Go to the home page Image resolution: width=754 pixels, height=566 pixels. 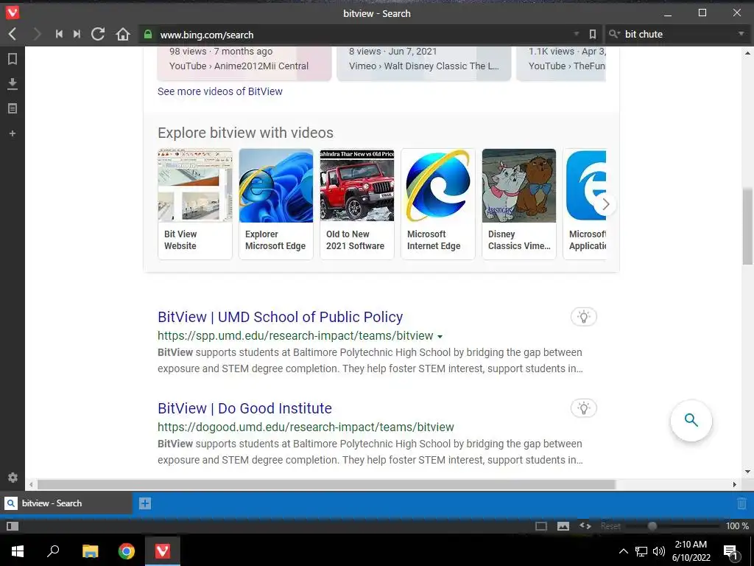tap(123, 34)
